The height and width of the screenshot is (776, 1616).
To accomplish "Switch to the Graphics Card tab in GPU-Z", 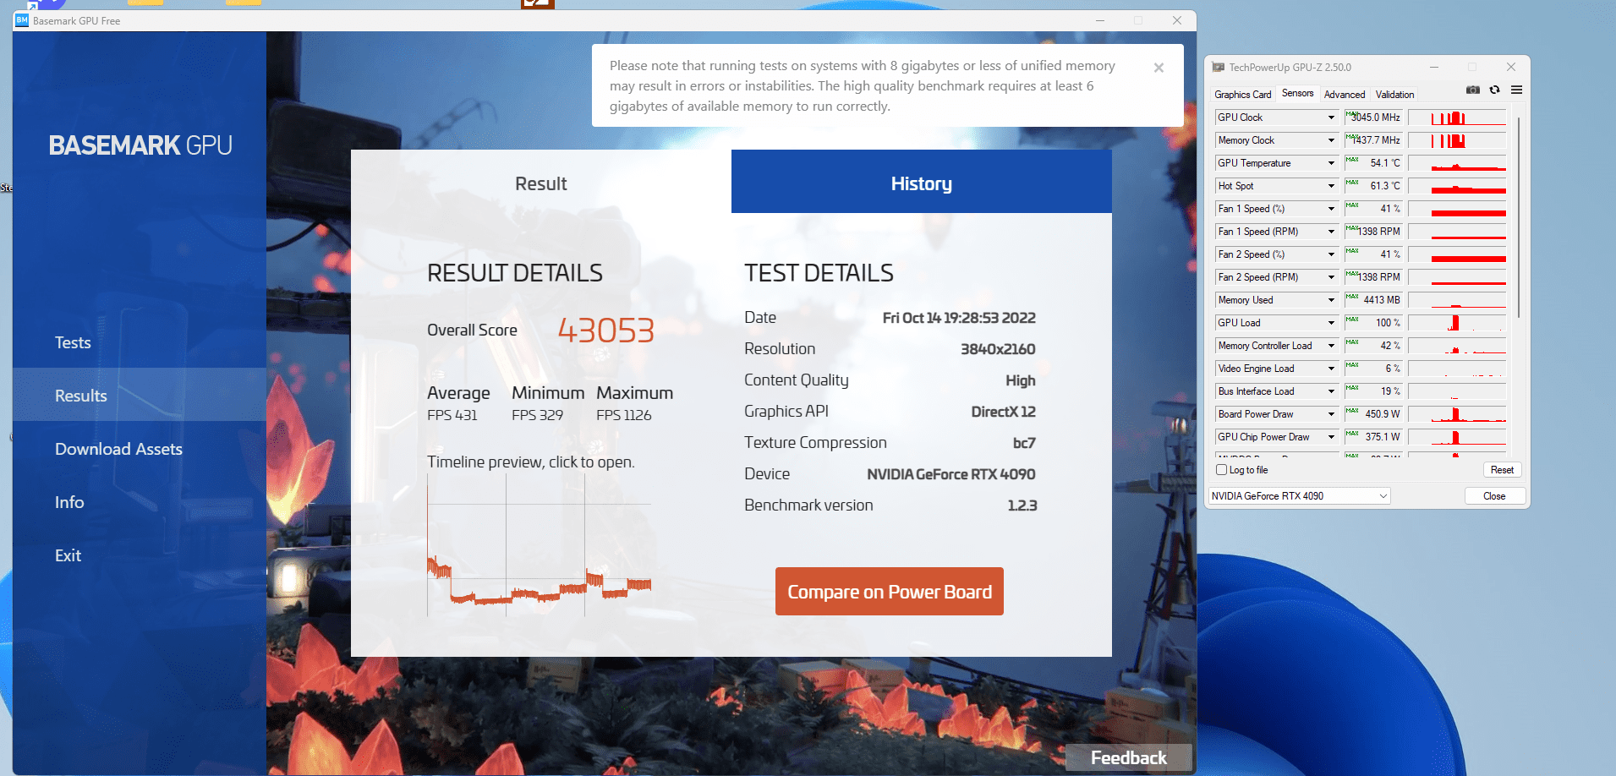I will click(x=1242, y=95).
